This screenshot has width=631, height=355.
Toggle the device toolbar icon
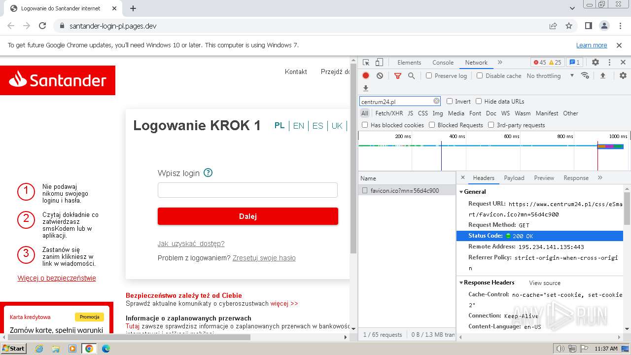click(379, 63)
